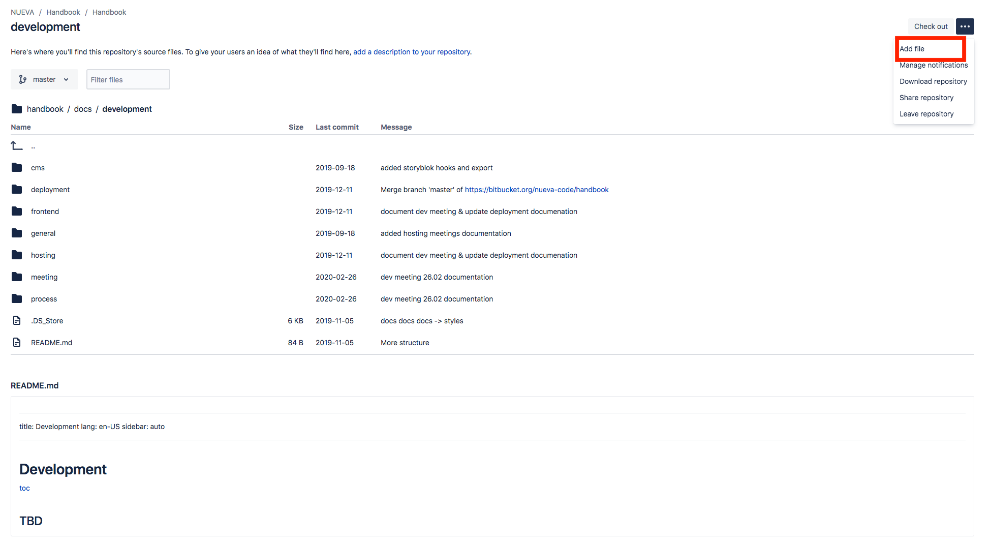Click the folder icon beside meeting
Screen dimensions: 990x543
click(17, 277)
